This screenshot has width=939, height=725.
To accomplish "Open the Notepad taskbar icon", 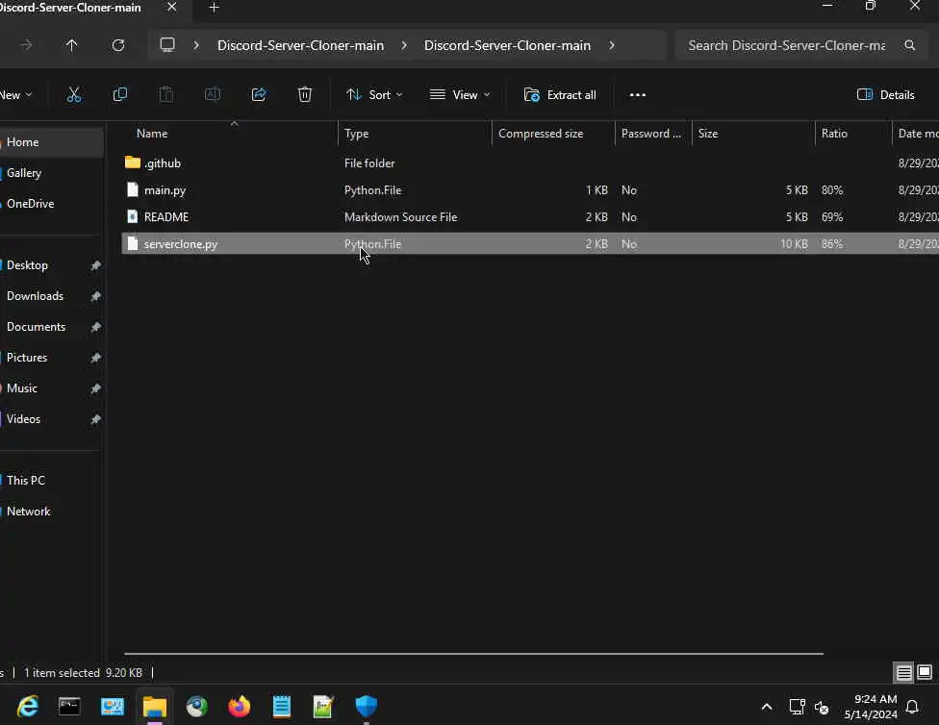I will (282, 707).
